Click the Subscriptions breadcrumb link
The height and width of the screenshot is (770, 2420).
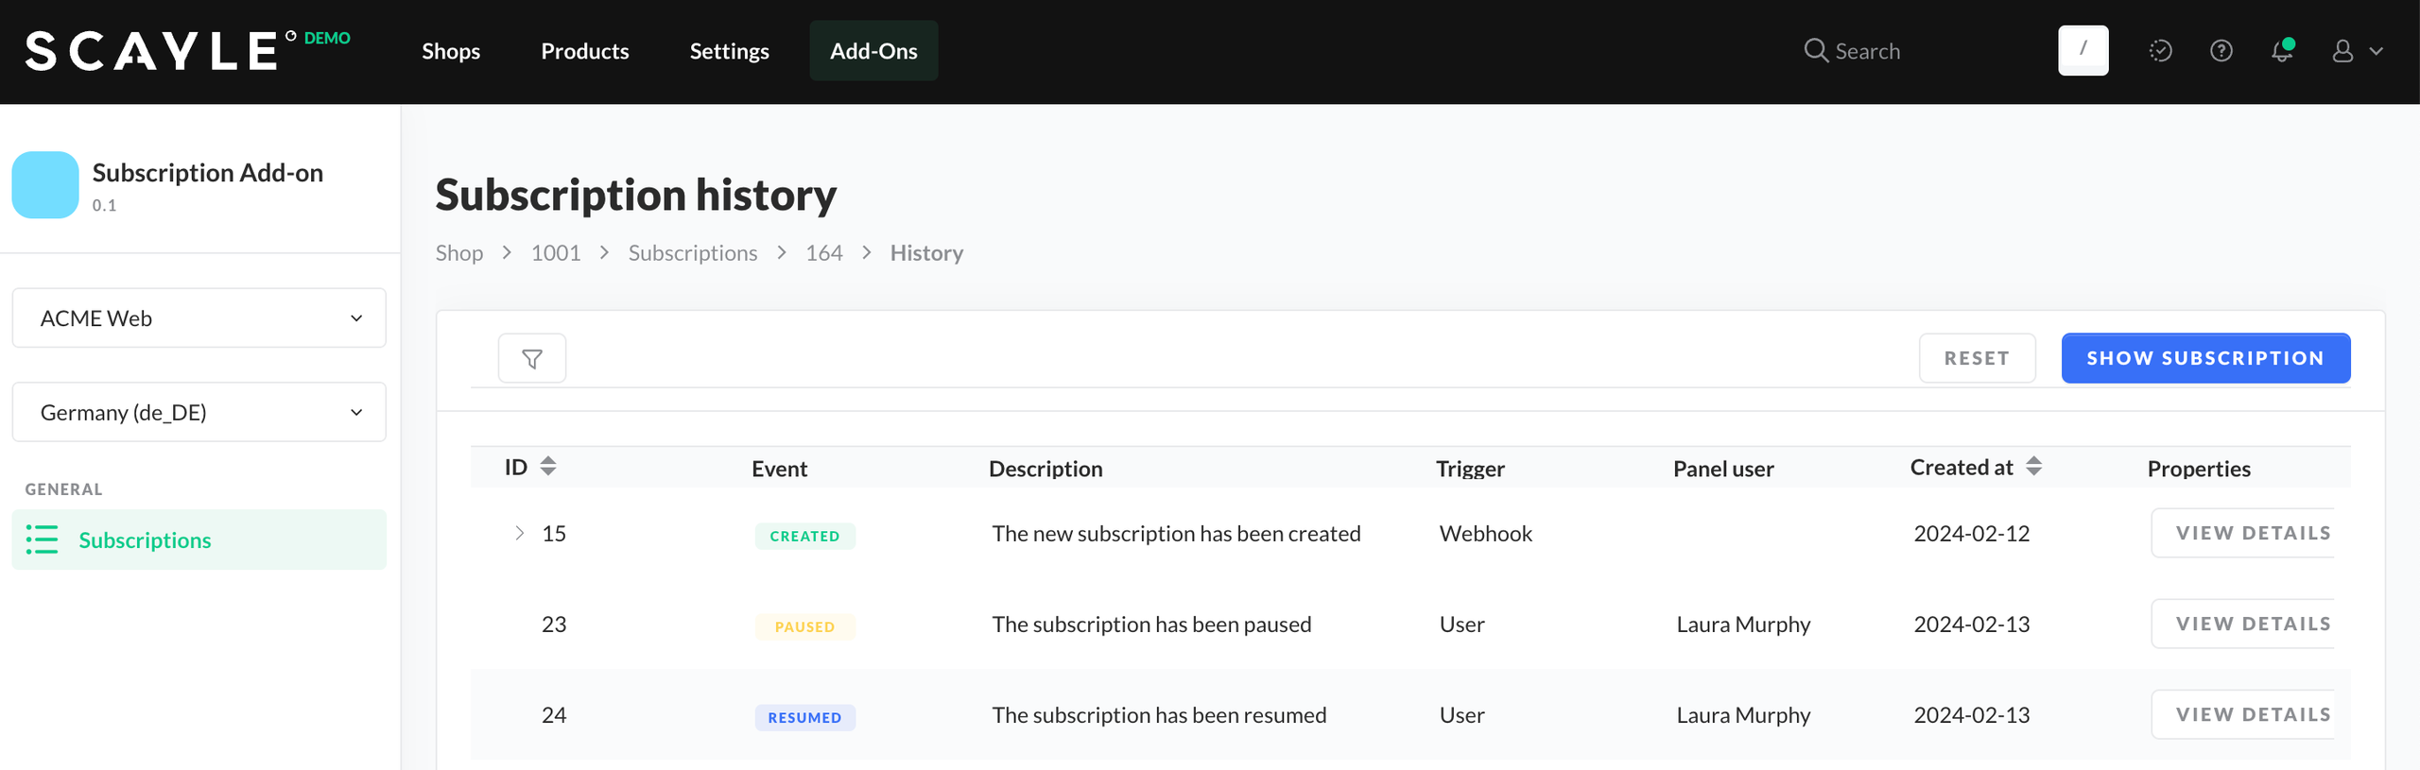[692, 253]
